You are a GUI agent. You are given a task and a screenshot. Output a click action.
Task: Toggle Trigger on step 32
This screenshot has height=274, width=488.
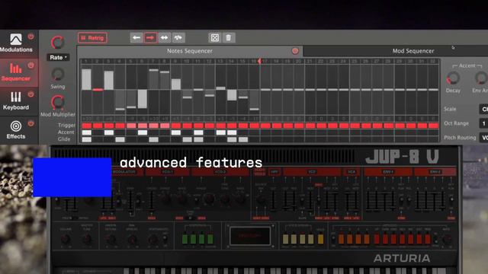point(433,126)
